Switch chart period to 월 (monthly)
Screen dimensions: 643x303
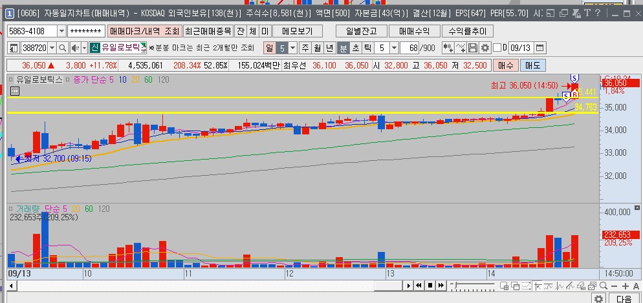pyautogui.click(x=318, y=48)
